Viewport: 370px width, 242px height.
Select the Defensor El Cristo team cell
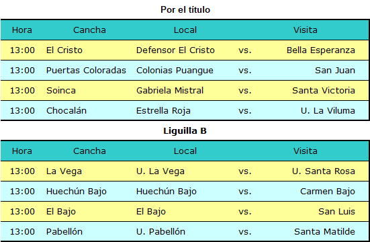point(175,50)
